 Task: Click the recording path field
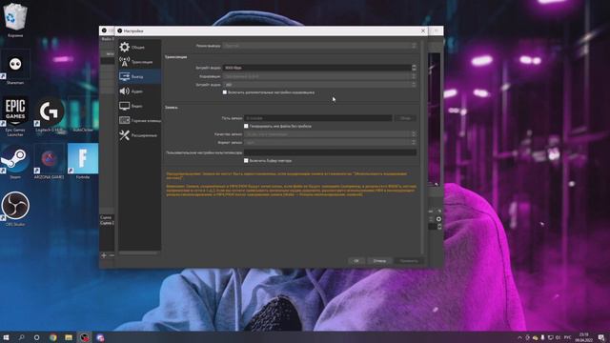click(x=317, y=118)
